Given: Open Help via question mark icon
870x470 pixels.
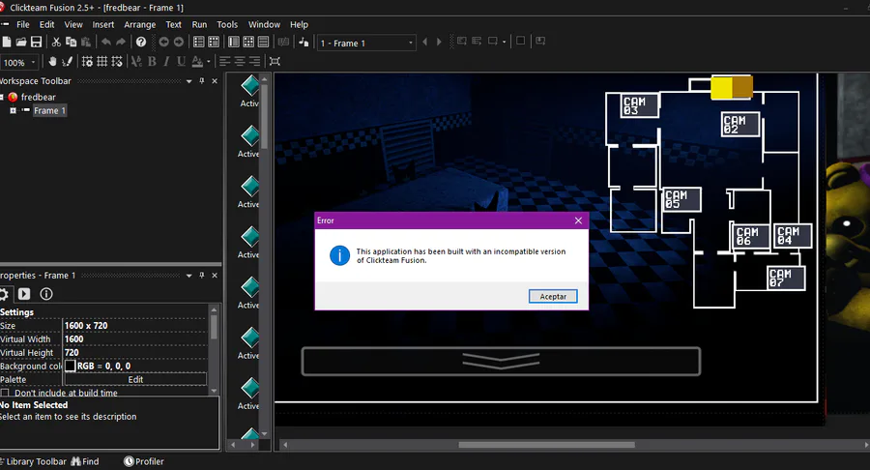Looking at the screenshot, I should click(x=141, y=42).
